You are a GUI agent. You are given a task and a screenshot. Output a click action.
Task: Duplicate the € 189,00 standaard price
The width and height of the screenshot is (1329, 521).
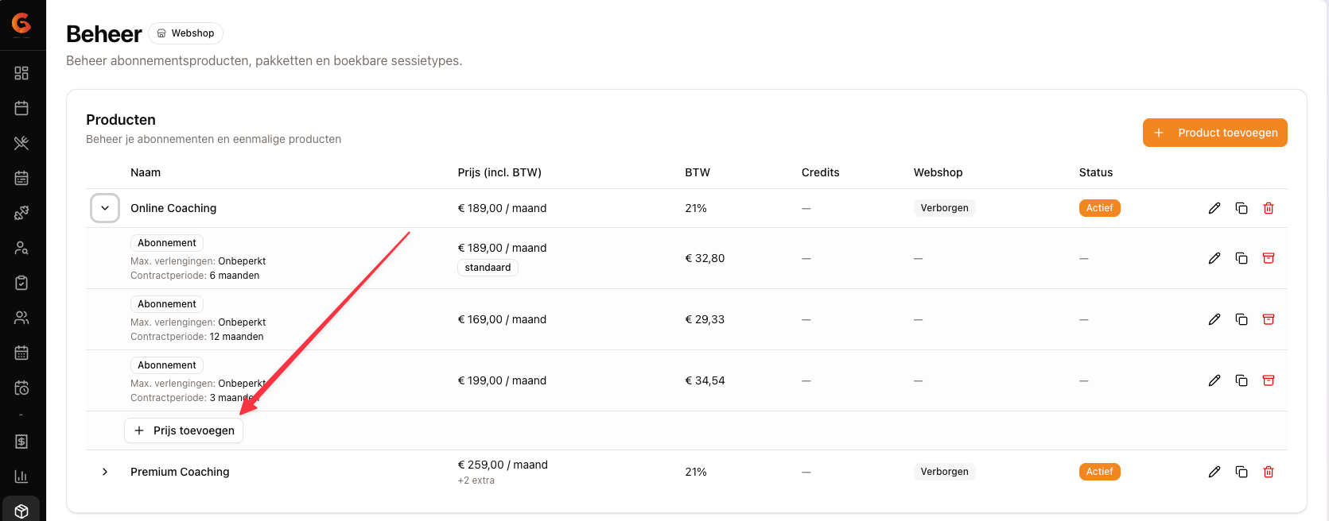point(1241,258)
